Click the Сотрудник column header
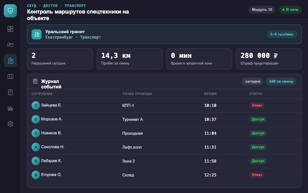The width and height of the screenshot is (308, 193). 42,94
